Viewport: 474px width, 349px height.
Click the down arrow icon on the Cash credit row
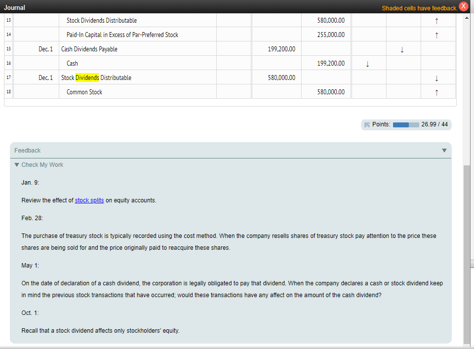point(368,63)
